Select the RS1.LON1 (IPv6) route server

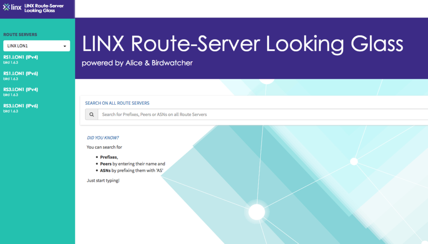[x=21, y=73]
